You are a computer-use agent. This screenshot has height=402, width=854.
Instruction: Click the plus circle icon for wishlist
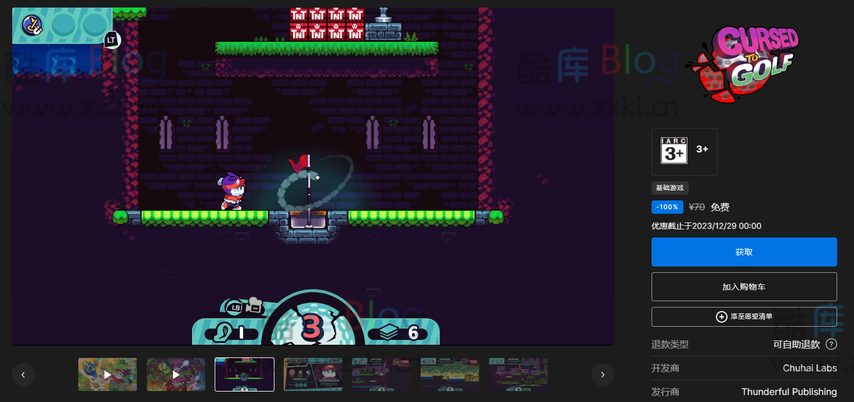pos(721,317)
